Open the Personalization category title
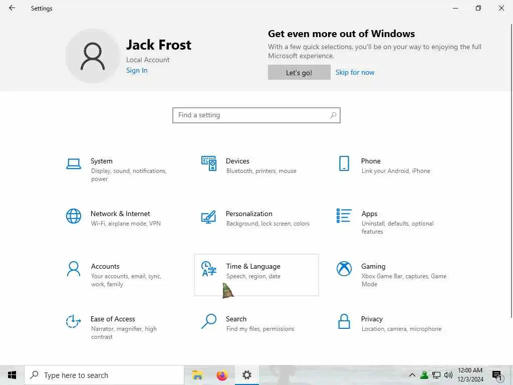513x385 pixels. [249, 214]
